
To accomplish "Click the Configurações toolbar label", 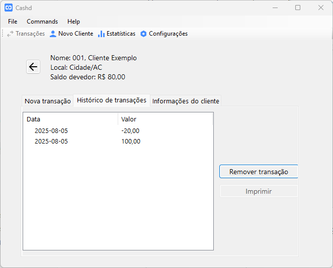I will point(168,34).
